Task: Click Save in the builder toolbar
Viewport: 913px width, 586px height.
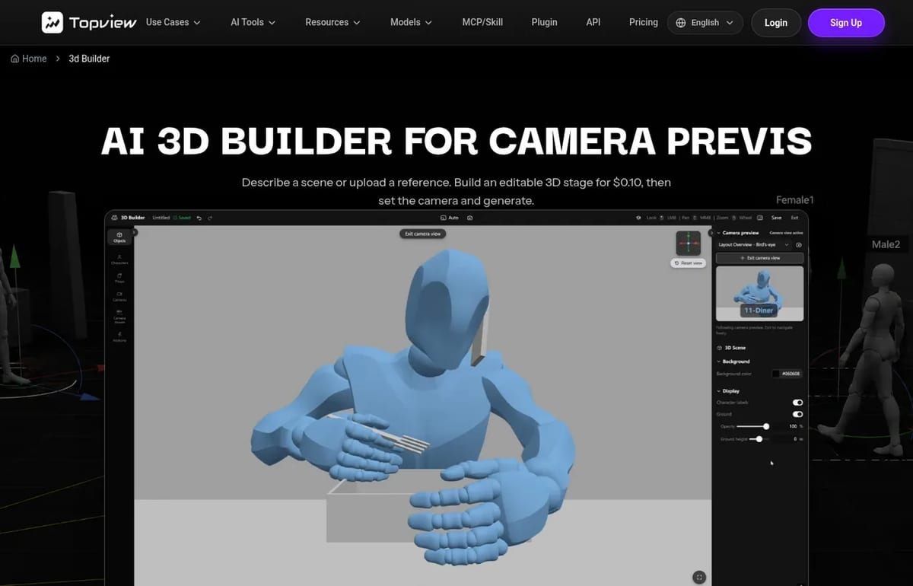Action: click(x=776, y=218)
